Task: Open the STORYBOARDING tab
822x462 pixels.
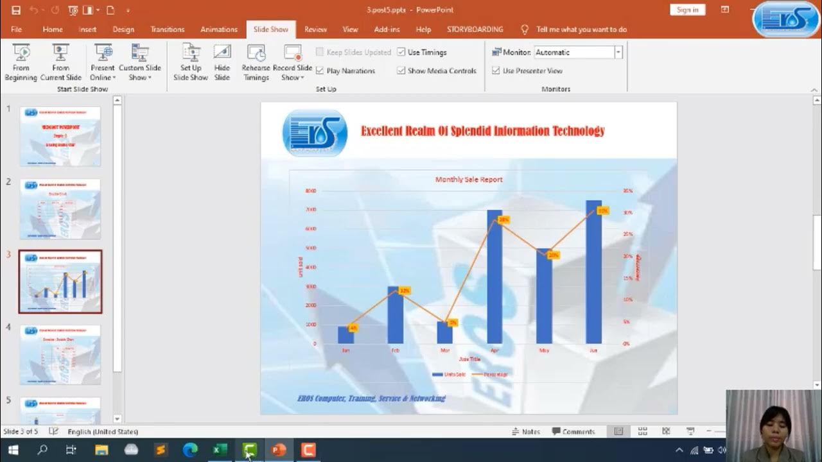Action: (x=475, y=30)
